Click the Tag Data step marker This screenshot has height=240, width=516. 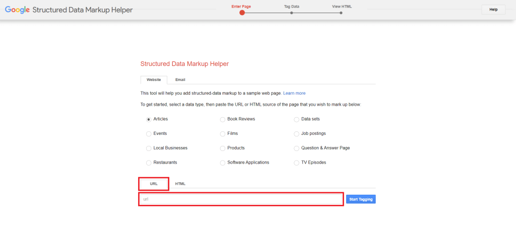pos(292,13)
